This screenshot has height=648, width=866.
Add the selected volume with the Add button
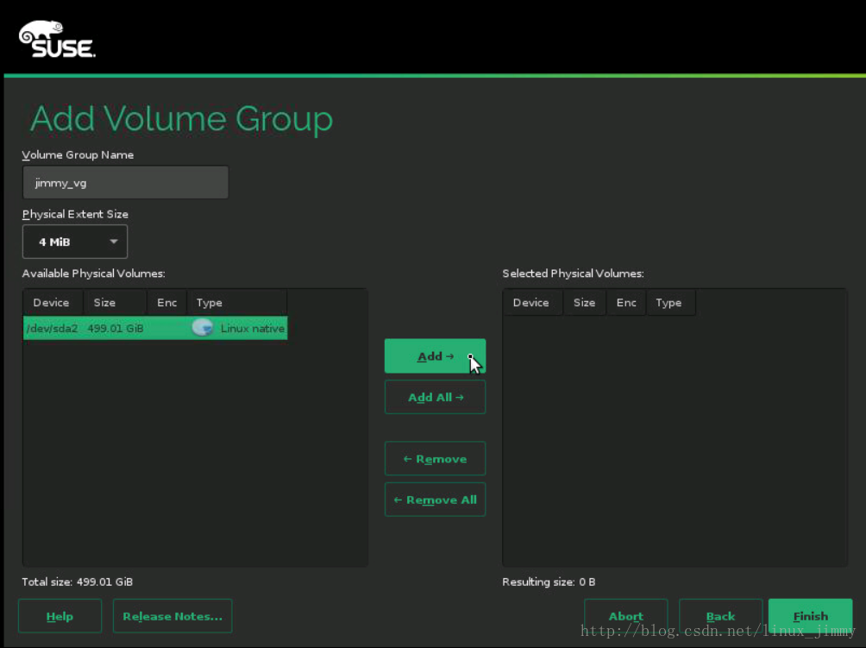pyautogui.click(x=436, y=356)
